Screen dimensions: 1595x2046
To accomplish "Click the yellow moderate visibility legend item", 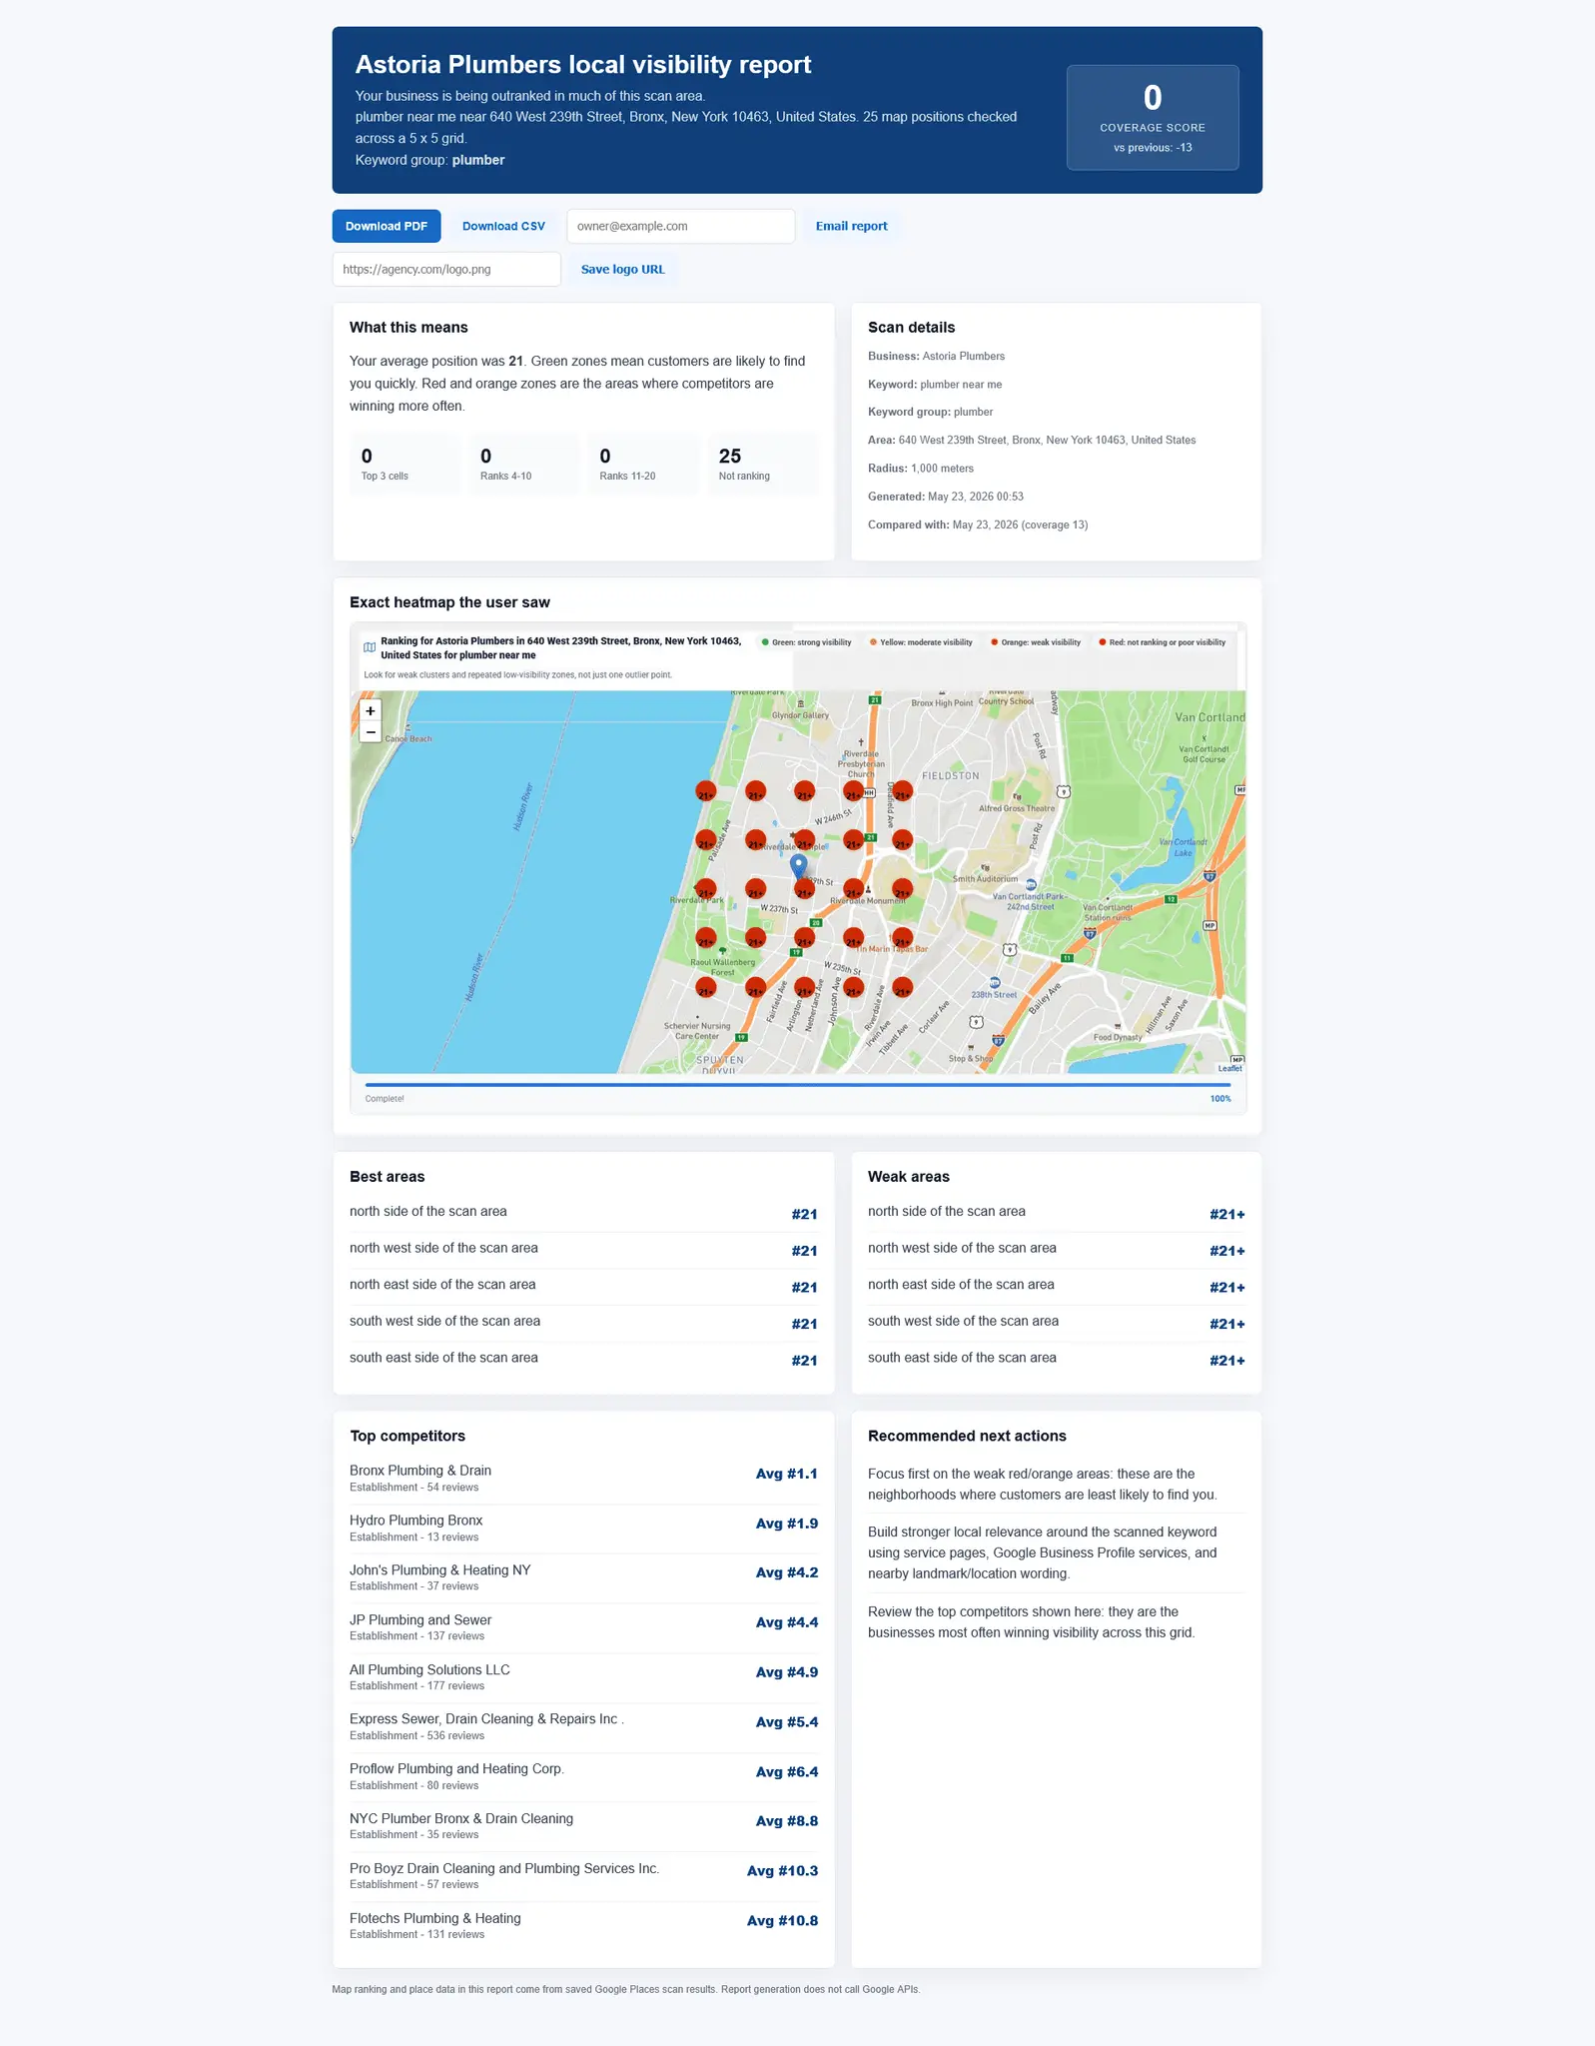I will 921,642.
